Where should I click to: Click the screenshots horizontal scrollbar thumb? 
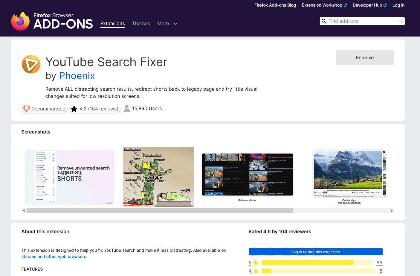(160, 210)
